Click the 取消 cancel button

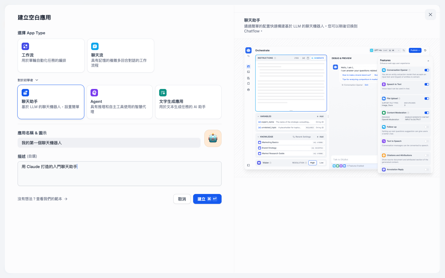point(182,199)
